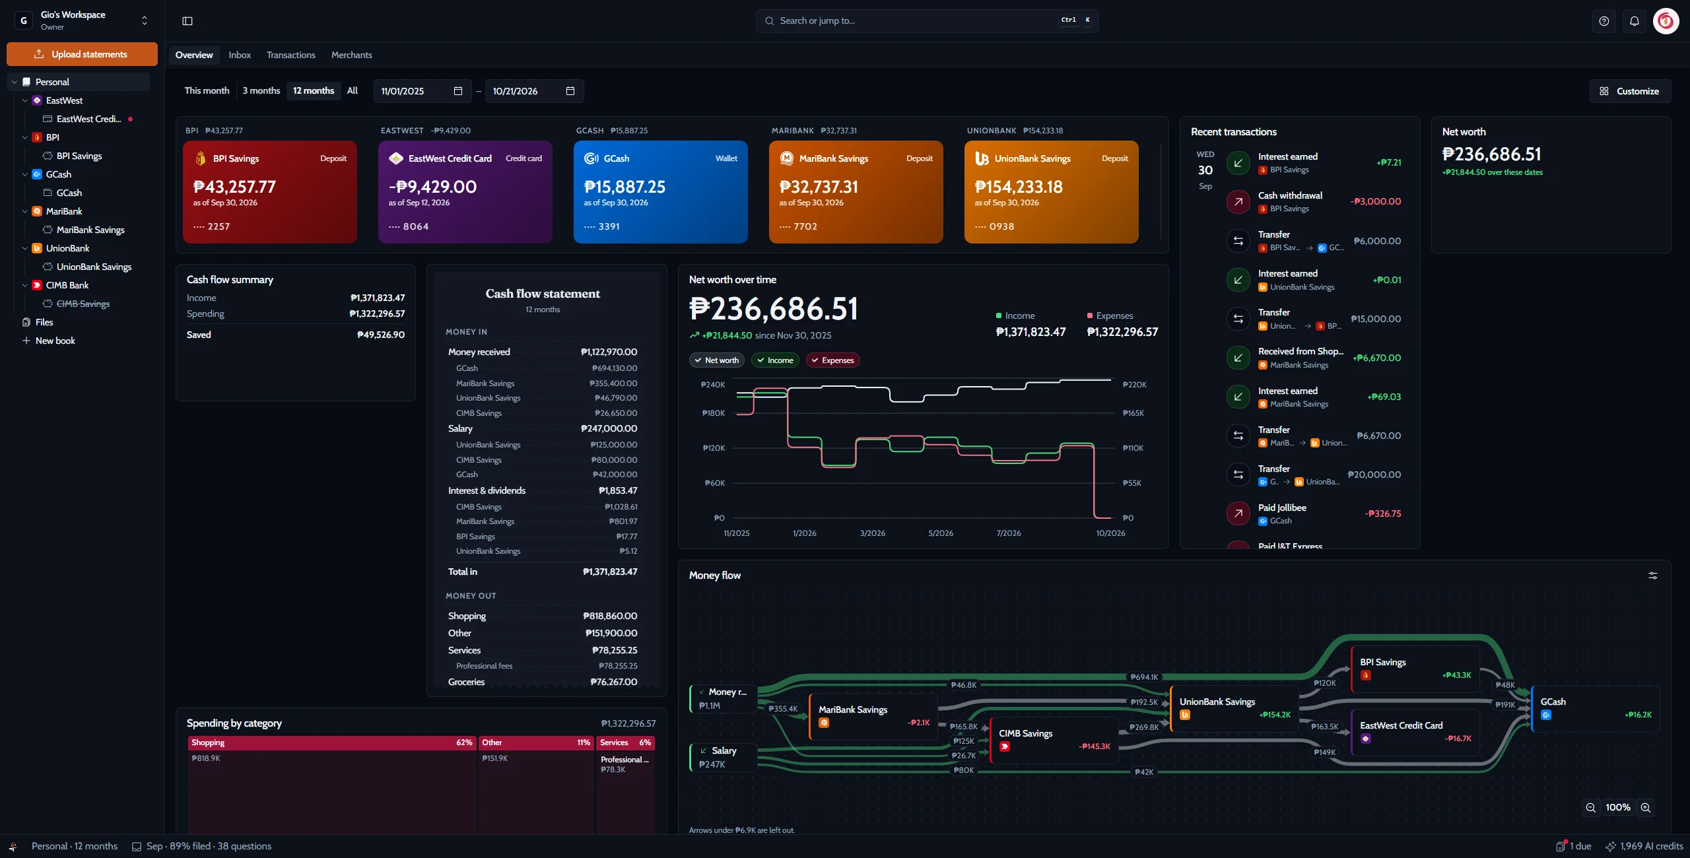The height and width of the screenshot is (858, 1690).
Task: Open the user avatar menu
Action: [x=1666, y=21]
